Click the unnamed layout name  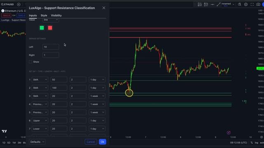coord(226,4)
